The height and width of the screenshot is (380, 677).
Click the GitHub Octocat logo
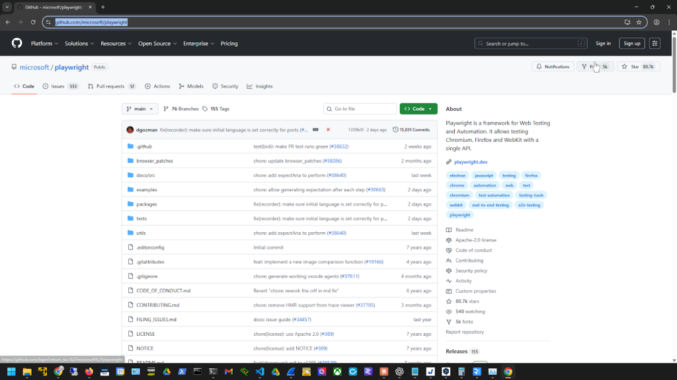17,44
